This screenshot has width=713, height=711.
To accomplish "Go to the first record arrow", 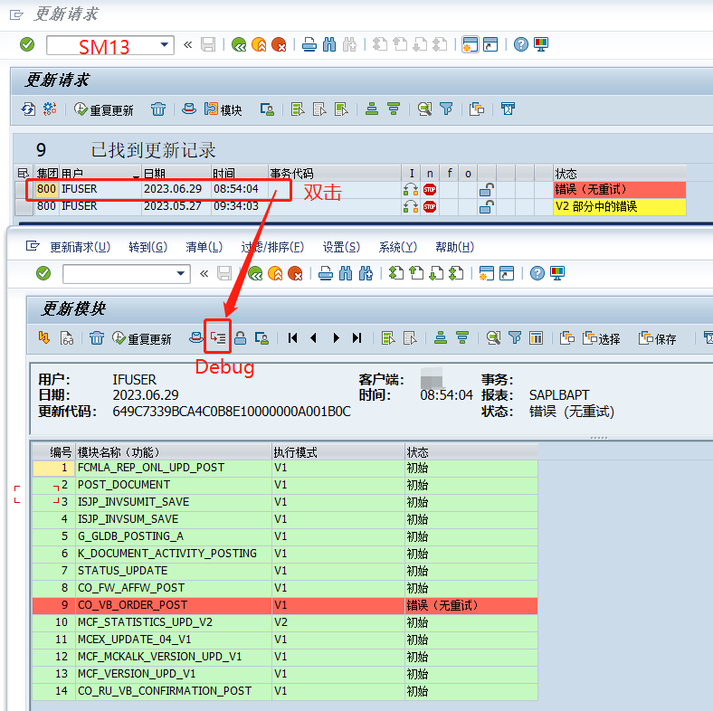I will tap(293, 337).
